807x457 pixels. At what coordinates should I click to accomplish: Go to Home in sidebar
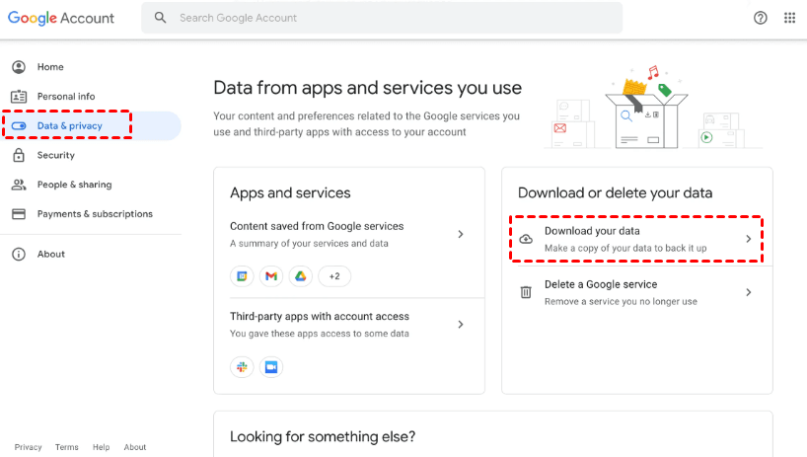pyautogui.click(x=50, y=67)
